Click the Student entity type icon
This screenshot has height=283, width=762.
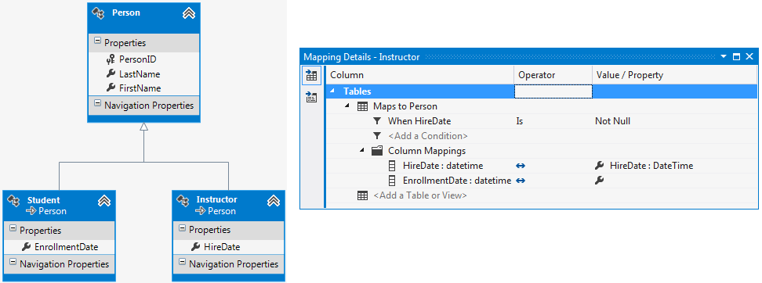(13, 201)
